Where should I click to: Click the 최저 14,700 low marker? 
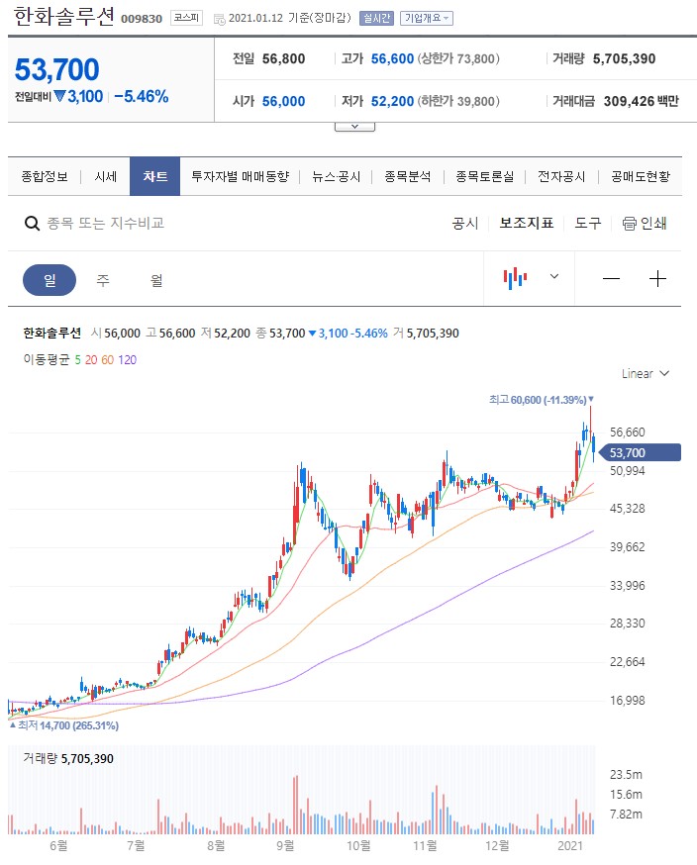64,725
